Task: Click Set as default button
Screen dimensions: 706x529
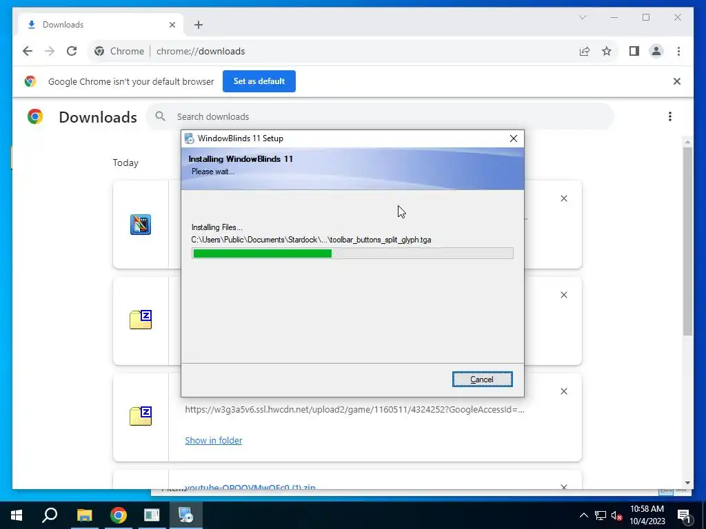Action: (x=259, y=81)
